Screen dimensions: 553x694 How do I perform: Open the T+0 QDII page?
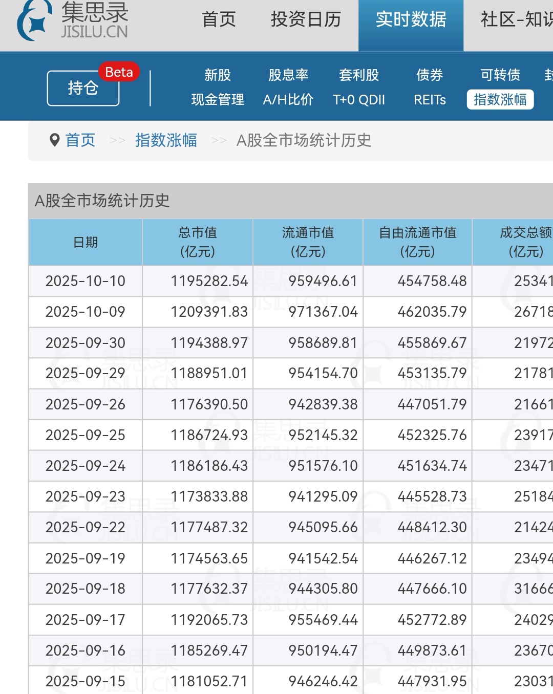(359, 99)
